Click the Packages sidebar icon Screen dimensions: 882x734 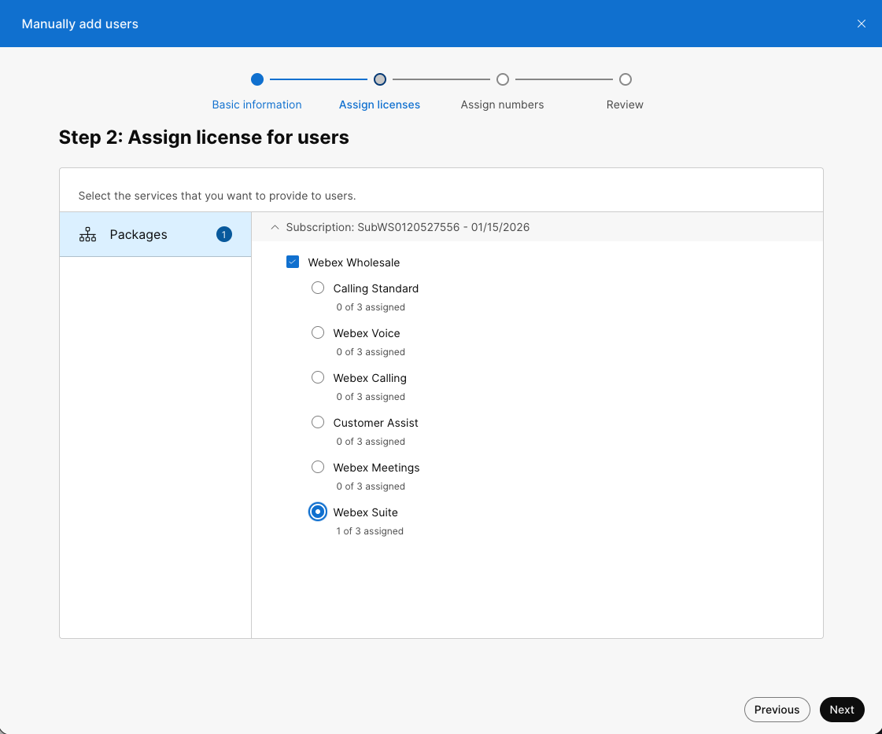point(87,234)
